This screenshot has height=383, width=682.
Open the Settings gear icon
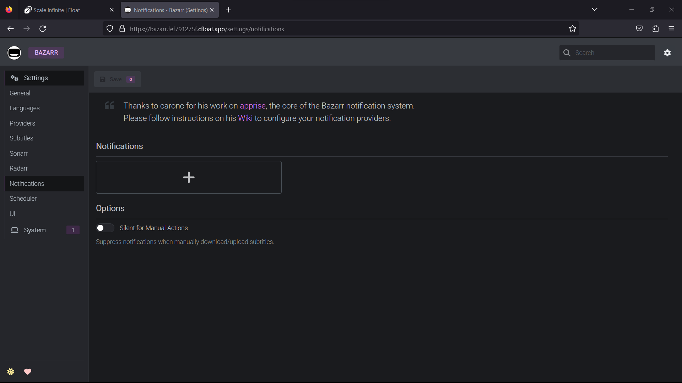(x=668, y=52)
